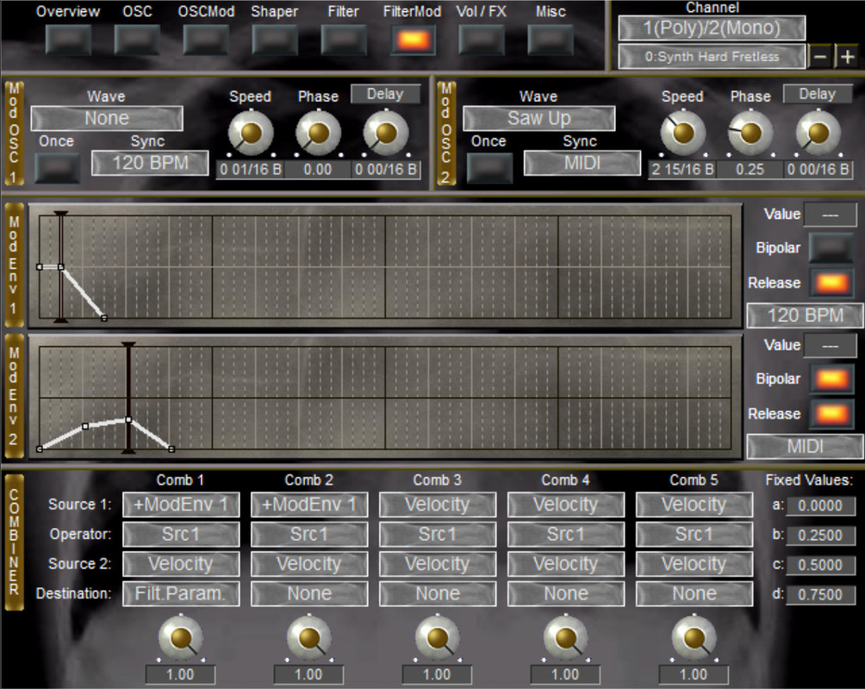This screenshot has width=865, height=689.
Task: Open the Vol / FX page
Action: point(482,40)
